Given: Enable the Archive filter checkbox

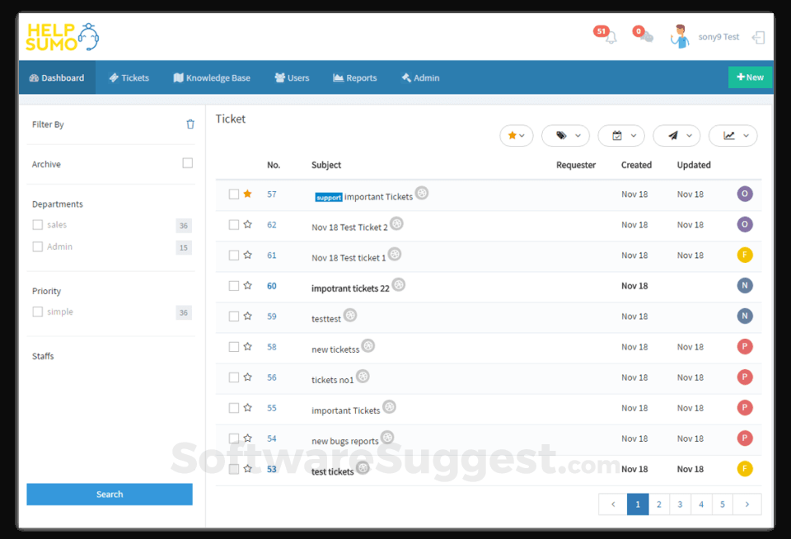Looking at the screenshot, I should coord(188,163).
